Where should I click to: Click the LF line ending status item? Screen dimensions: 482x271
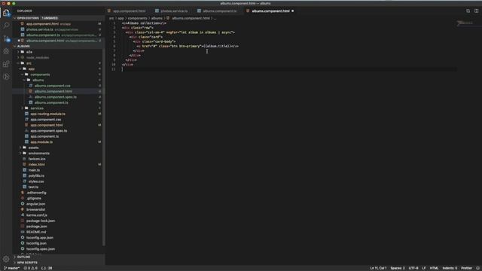click(x=424, y=268)
